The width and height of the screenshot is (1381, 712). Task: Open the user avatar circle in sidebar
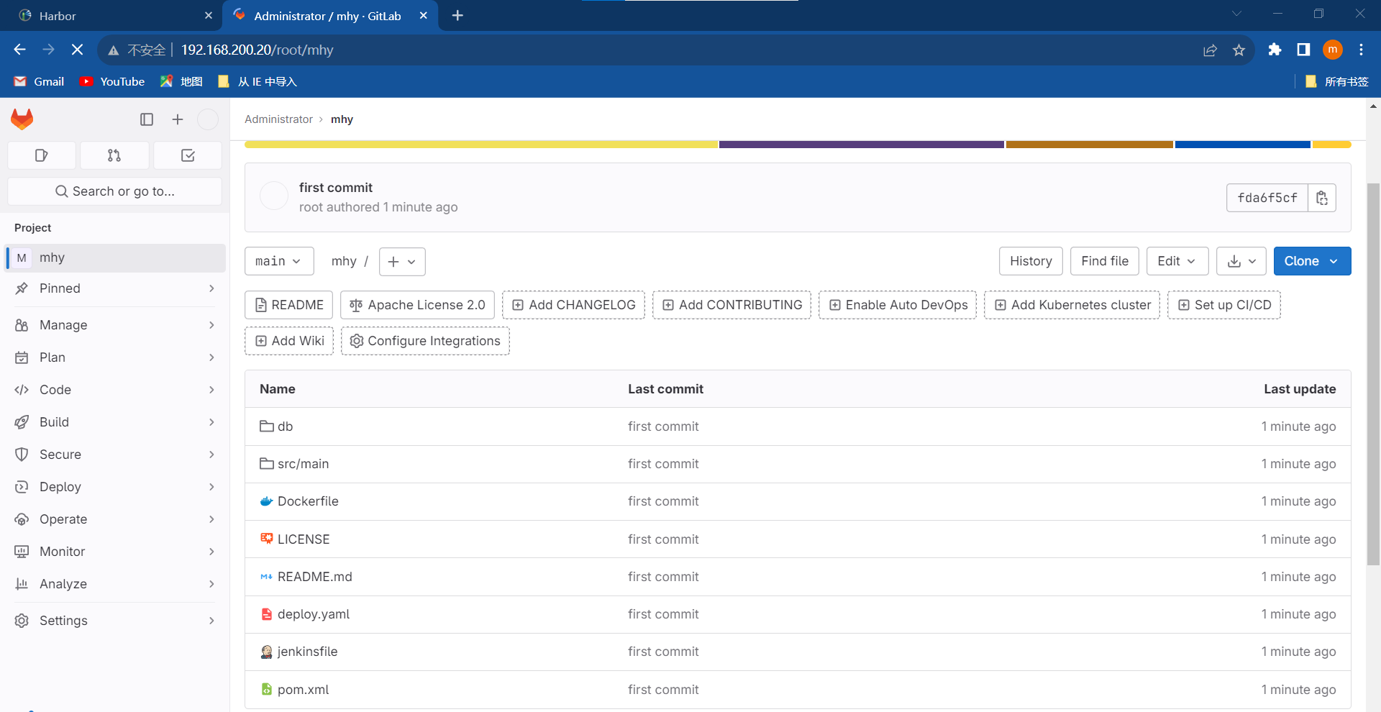(x=208, y=119)
